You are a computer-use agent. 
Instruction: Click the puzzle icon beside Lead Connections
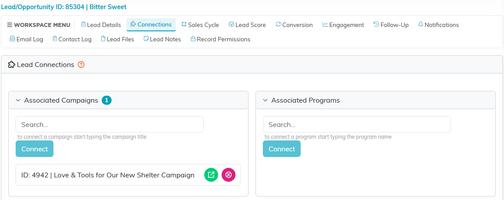click(x=12, y=65)
